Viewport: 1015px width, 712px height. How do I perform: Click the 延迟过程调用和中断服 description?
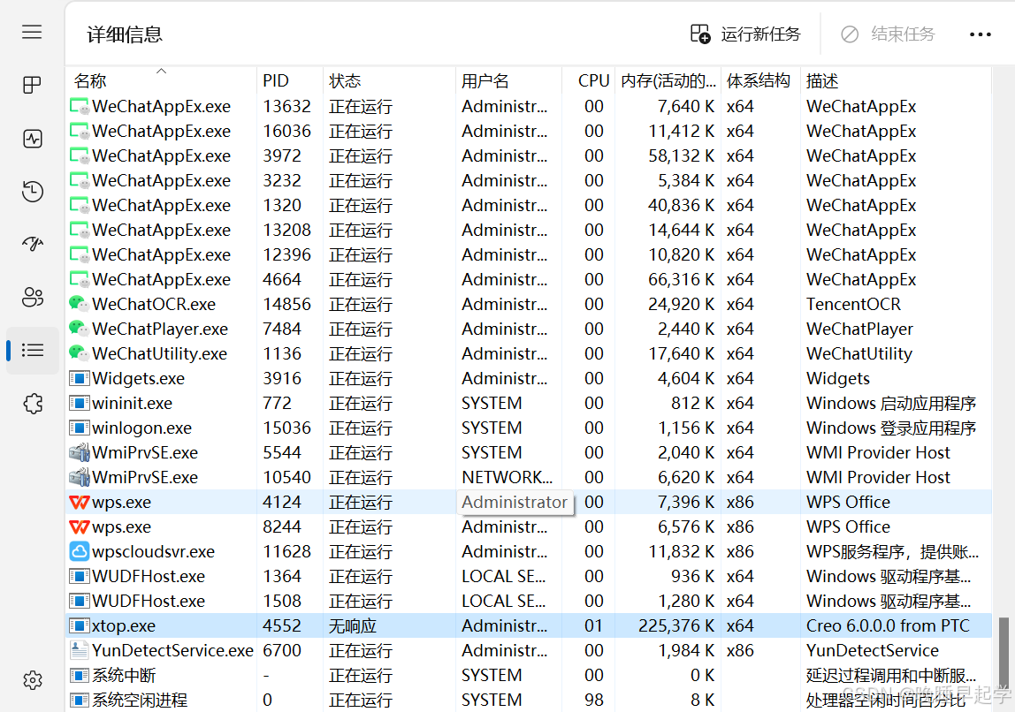point(890,676)
